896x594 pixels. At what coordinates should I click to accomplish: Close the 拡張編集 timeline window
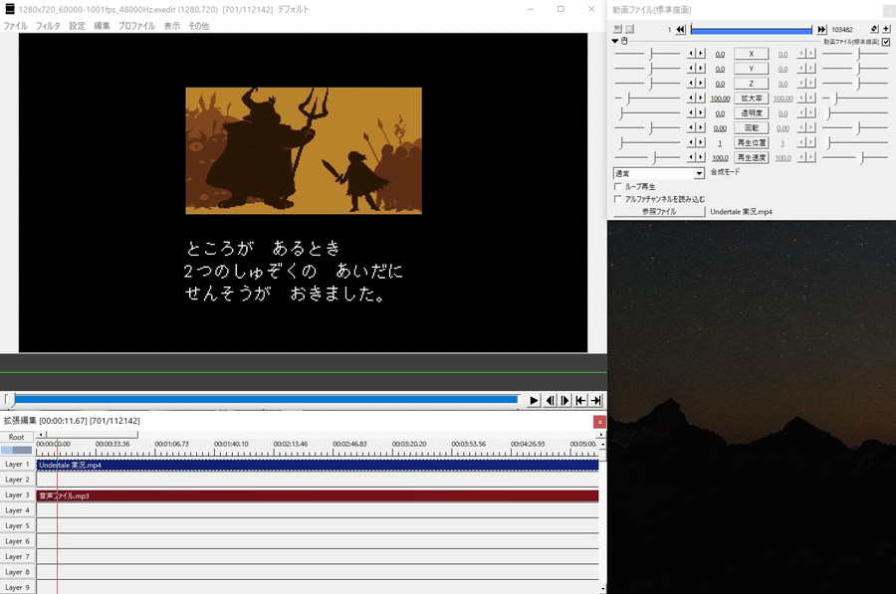tap(599, 422)
